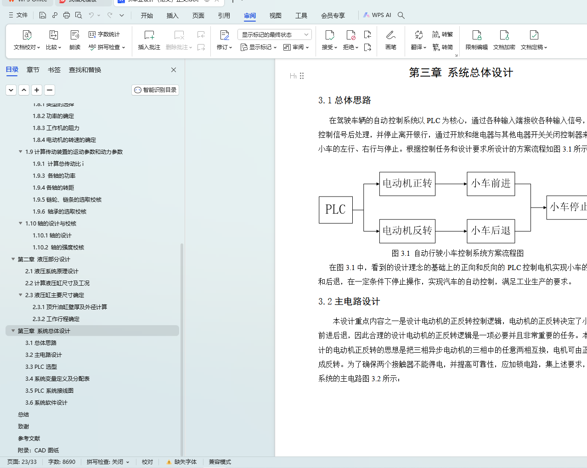Jump to 3.5 PLC 系统接线图 in outline
This screenshot has height=468, width=587.
click(50, 390)
